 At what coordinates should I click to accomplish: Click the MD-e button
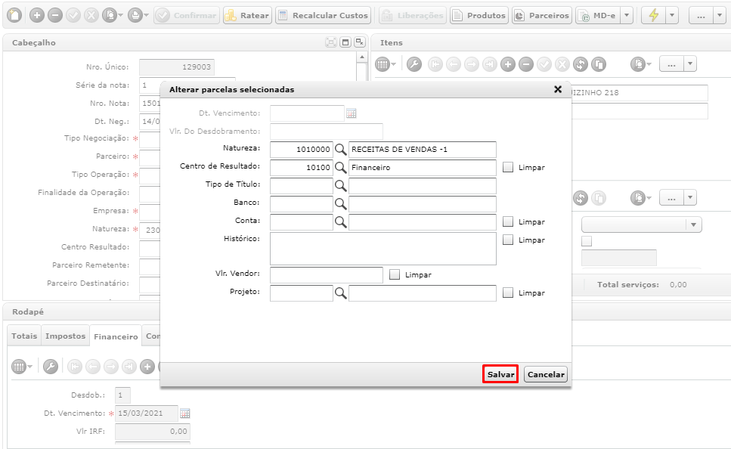598,15
